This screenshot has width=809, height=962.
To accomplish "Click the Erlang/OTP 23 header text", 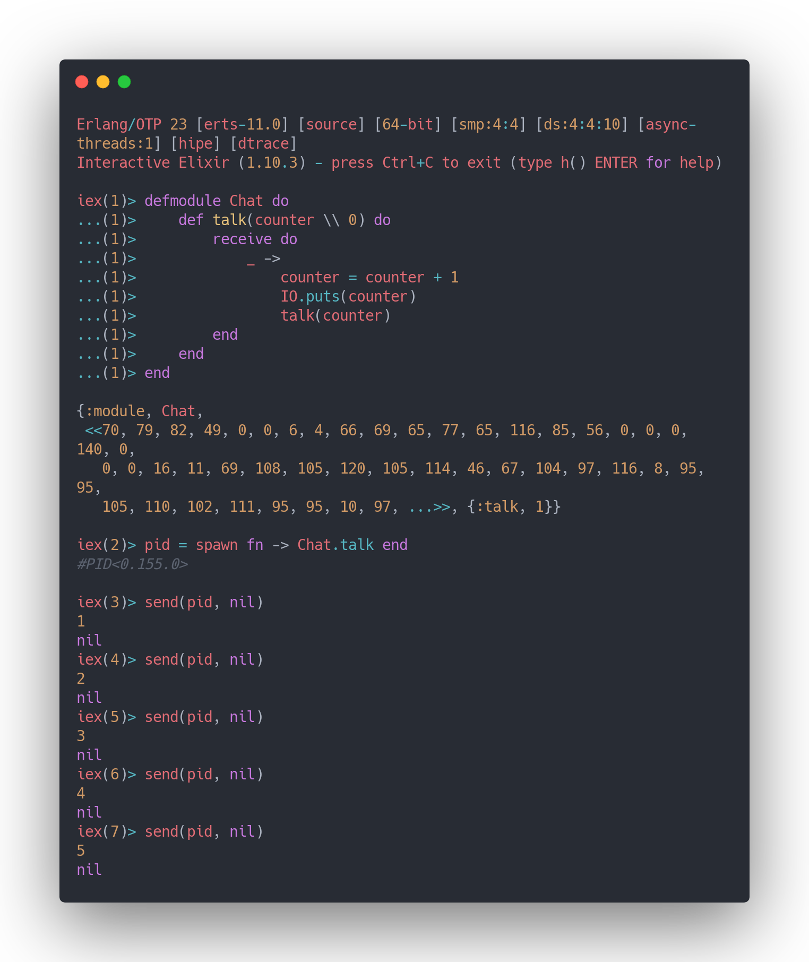I will click(132, 125).
